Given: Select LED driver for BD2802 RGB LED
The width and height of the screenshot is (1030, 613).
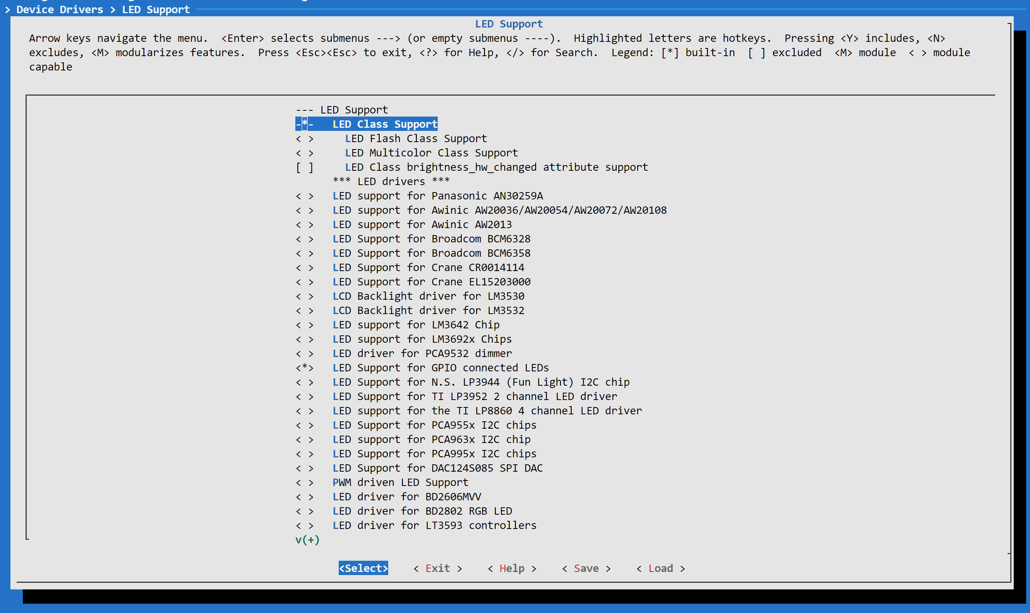Looking at the screenshot, I should 422,512.
